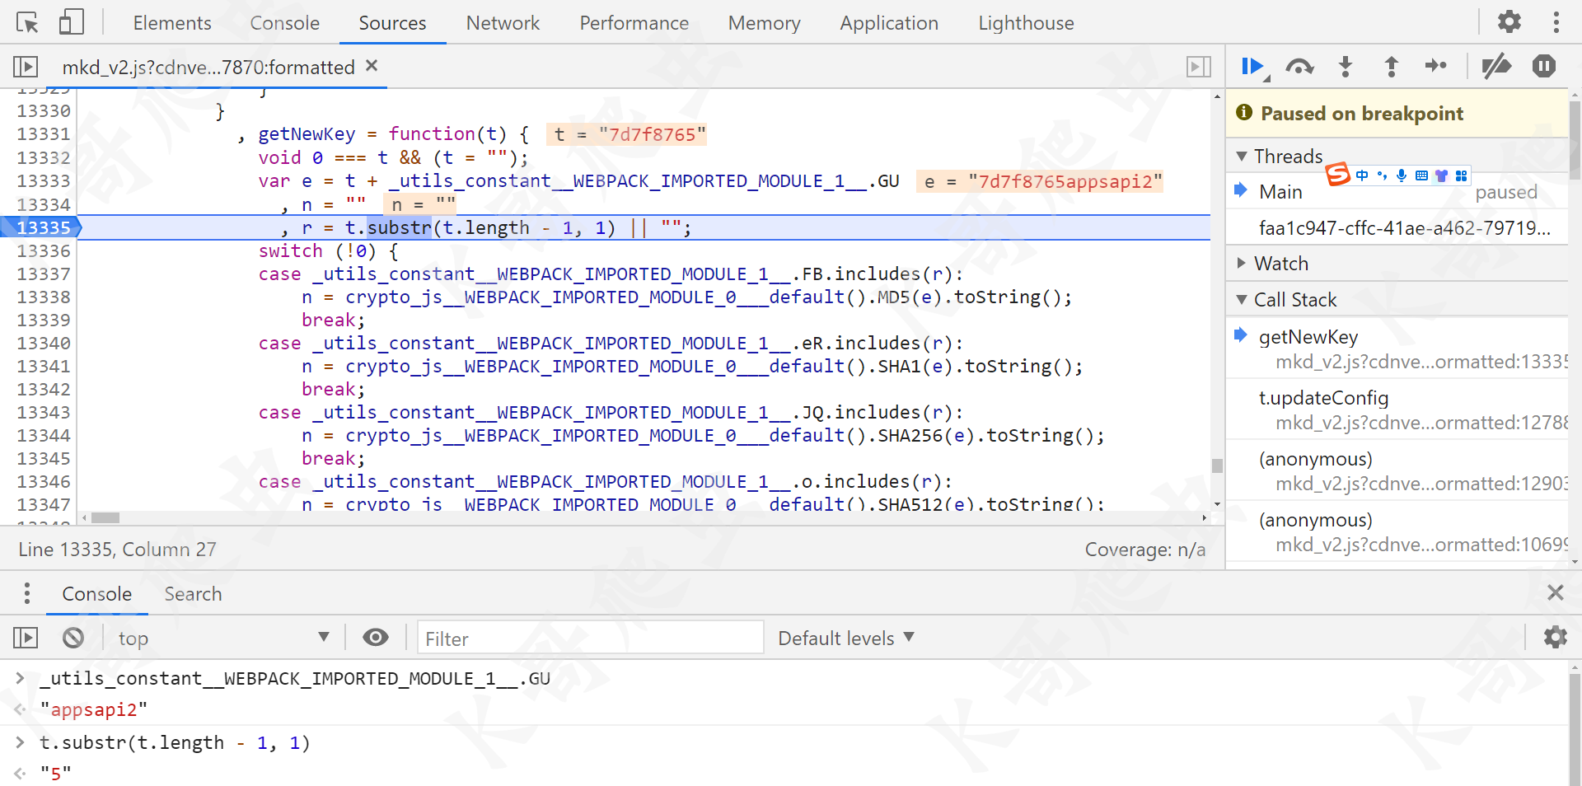Open the top JavaScript context dropdown
Screen dimensions: 1582x786
click(x=222, y=638)
